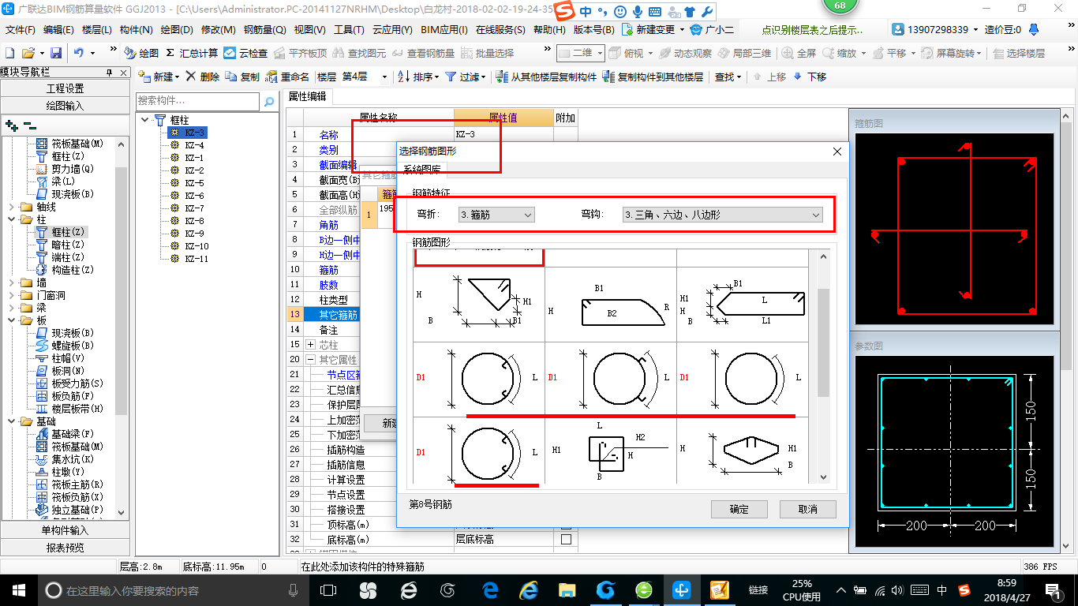This screenshot has width=1078, height=606.
Task: Launch 云检查 cloud check
Action: click(245, 53)
